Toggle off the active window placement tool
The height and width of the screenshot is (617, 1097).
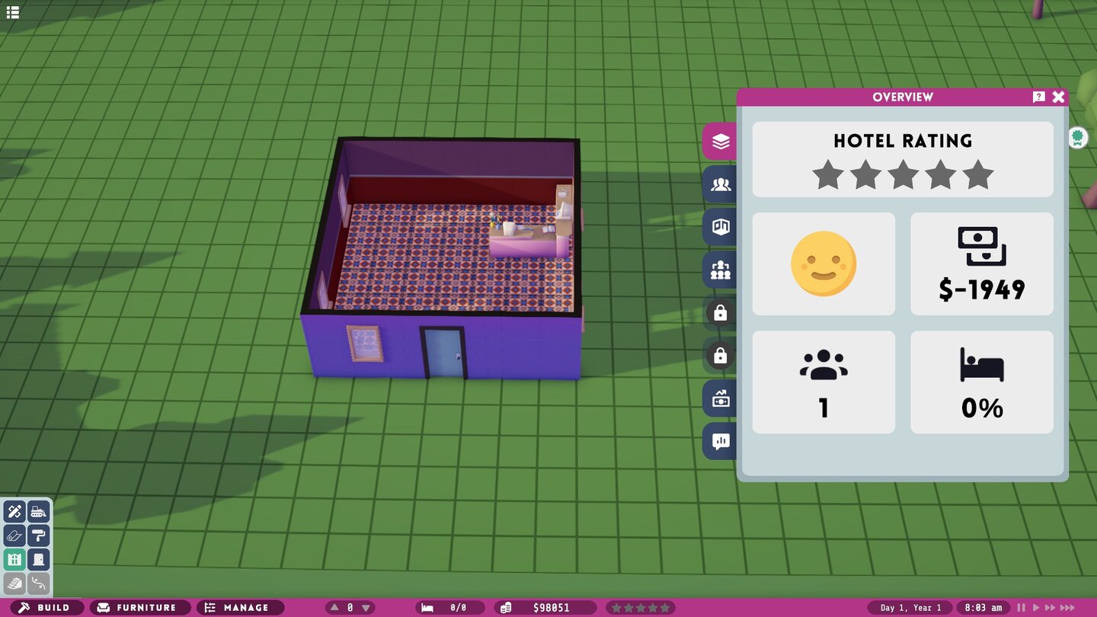15,559
